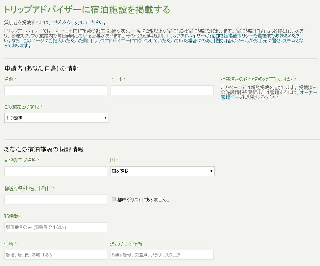The width and height of the screenshot is (320, 266).
Task: Click the 申請者 (あなた自身) の情報 heading
Action: tap(42, 68)
